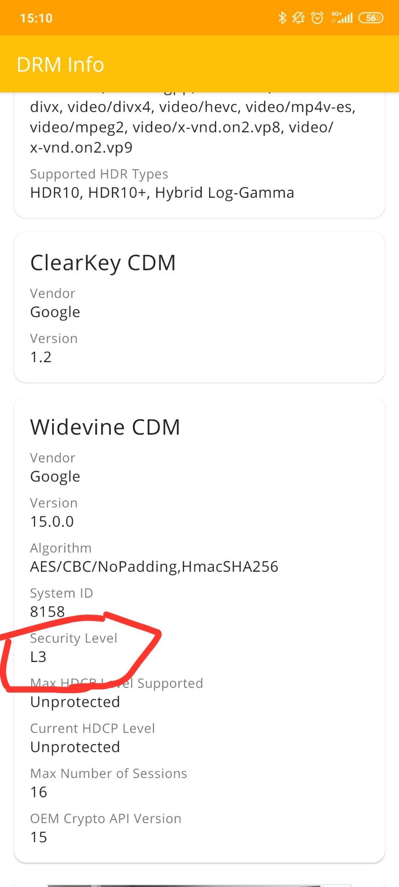This screenshot has height=887, width=399.
Task: Select the ClearKey version value 1.2
Action: (41, 357)
